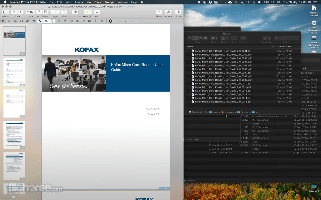Expand the Highlight color dropdown arrow

point(90,12)
